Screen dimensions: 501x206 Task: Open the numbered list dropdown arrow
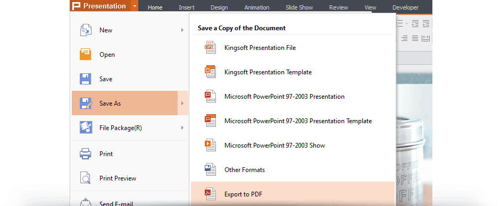(x=407, y=23)
